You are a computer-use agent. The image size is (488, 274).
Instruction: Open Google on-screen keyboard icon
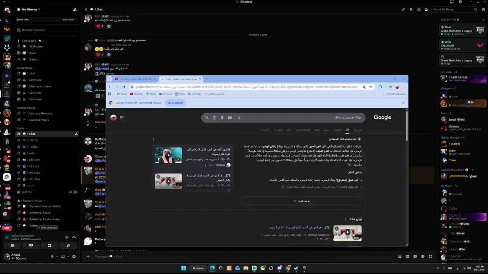click(x=230, y=118)
